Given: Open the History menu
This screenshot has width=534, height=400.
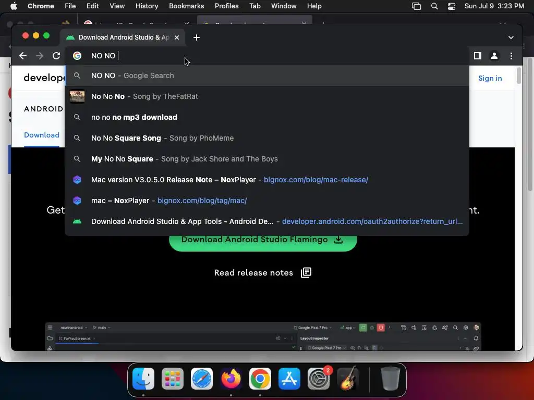Looking at the screenshot, I should (x=147, y=6).
